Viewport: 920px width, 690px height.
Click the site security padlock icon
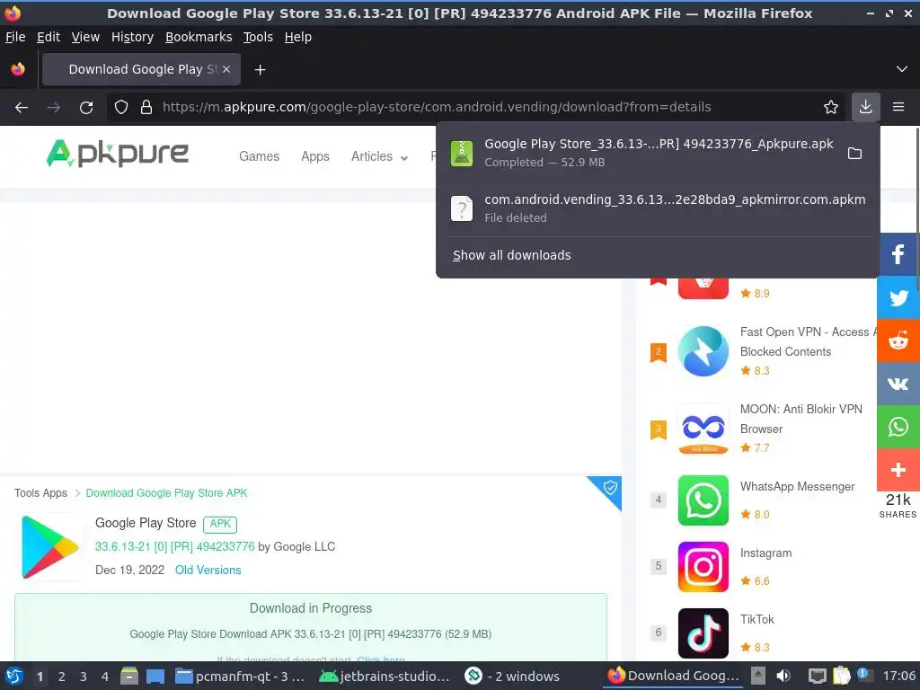tap(146, 108)
